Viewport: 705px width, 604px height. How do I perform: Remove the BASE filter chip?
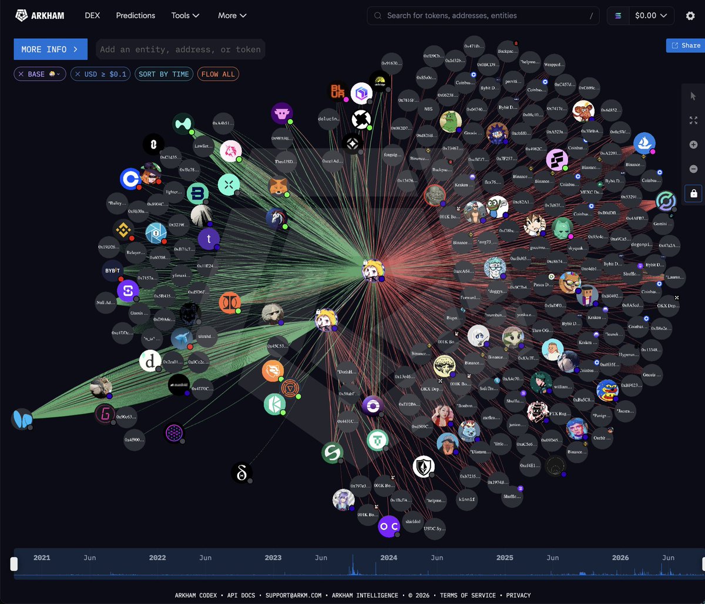pos(21,75)
